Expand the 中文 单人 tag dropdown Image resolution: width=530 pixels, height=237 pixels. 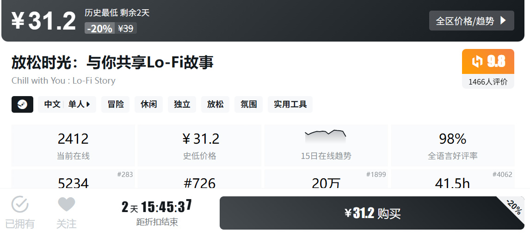point(67,104)
